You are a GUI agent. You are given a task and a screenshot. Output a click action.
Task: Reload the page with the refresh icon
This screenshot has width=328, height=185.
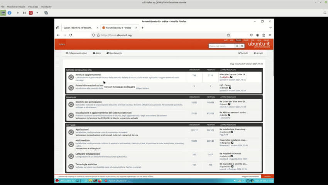tap(71, 35)
